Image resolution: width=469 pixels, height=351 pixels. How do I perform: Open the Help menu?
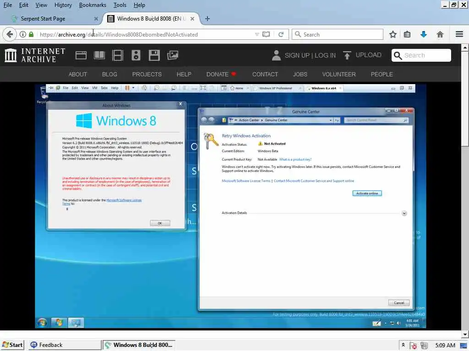139,5
